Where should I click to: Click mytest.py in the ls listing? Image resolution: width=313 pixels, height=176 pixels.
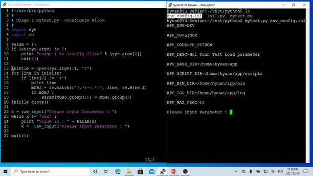tap(241, 16)
